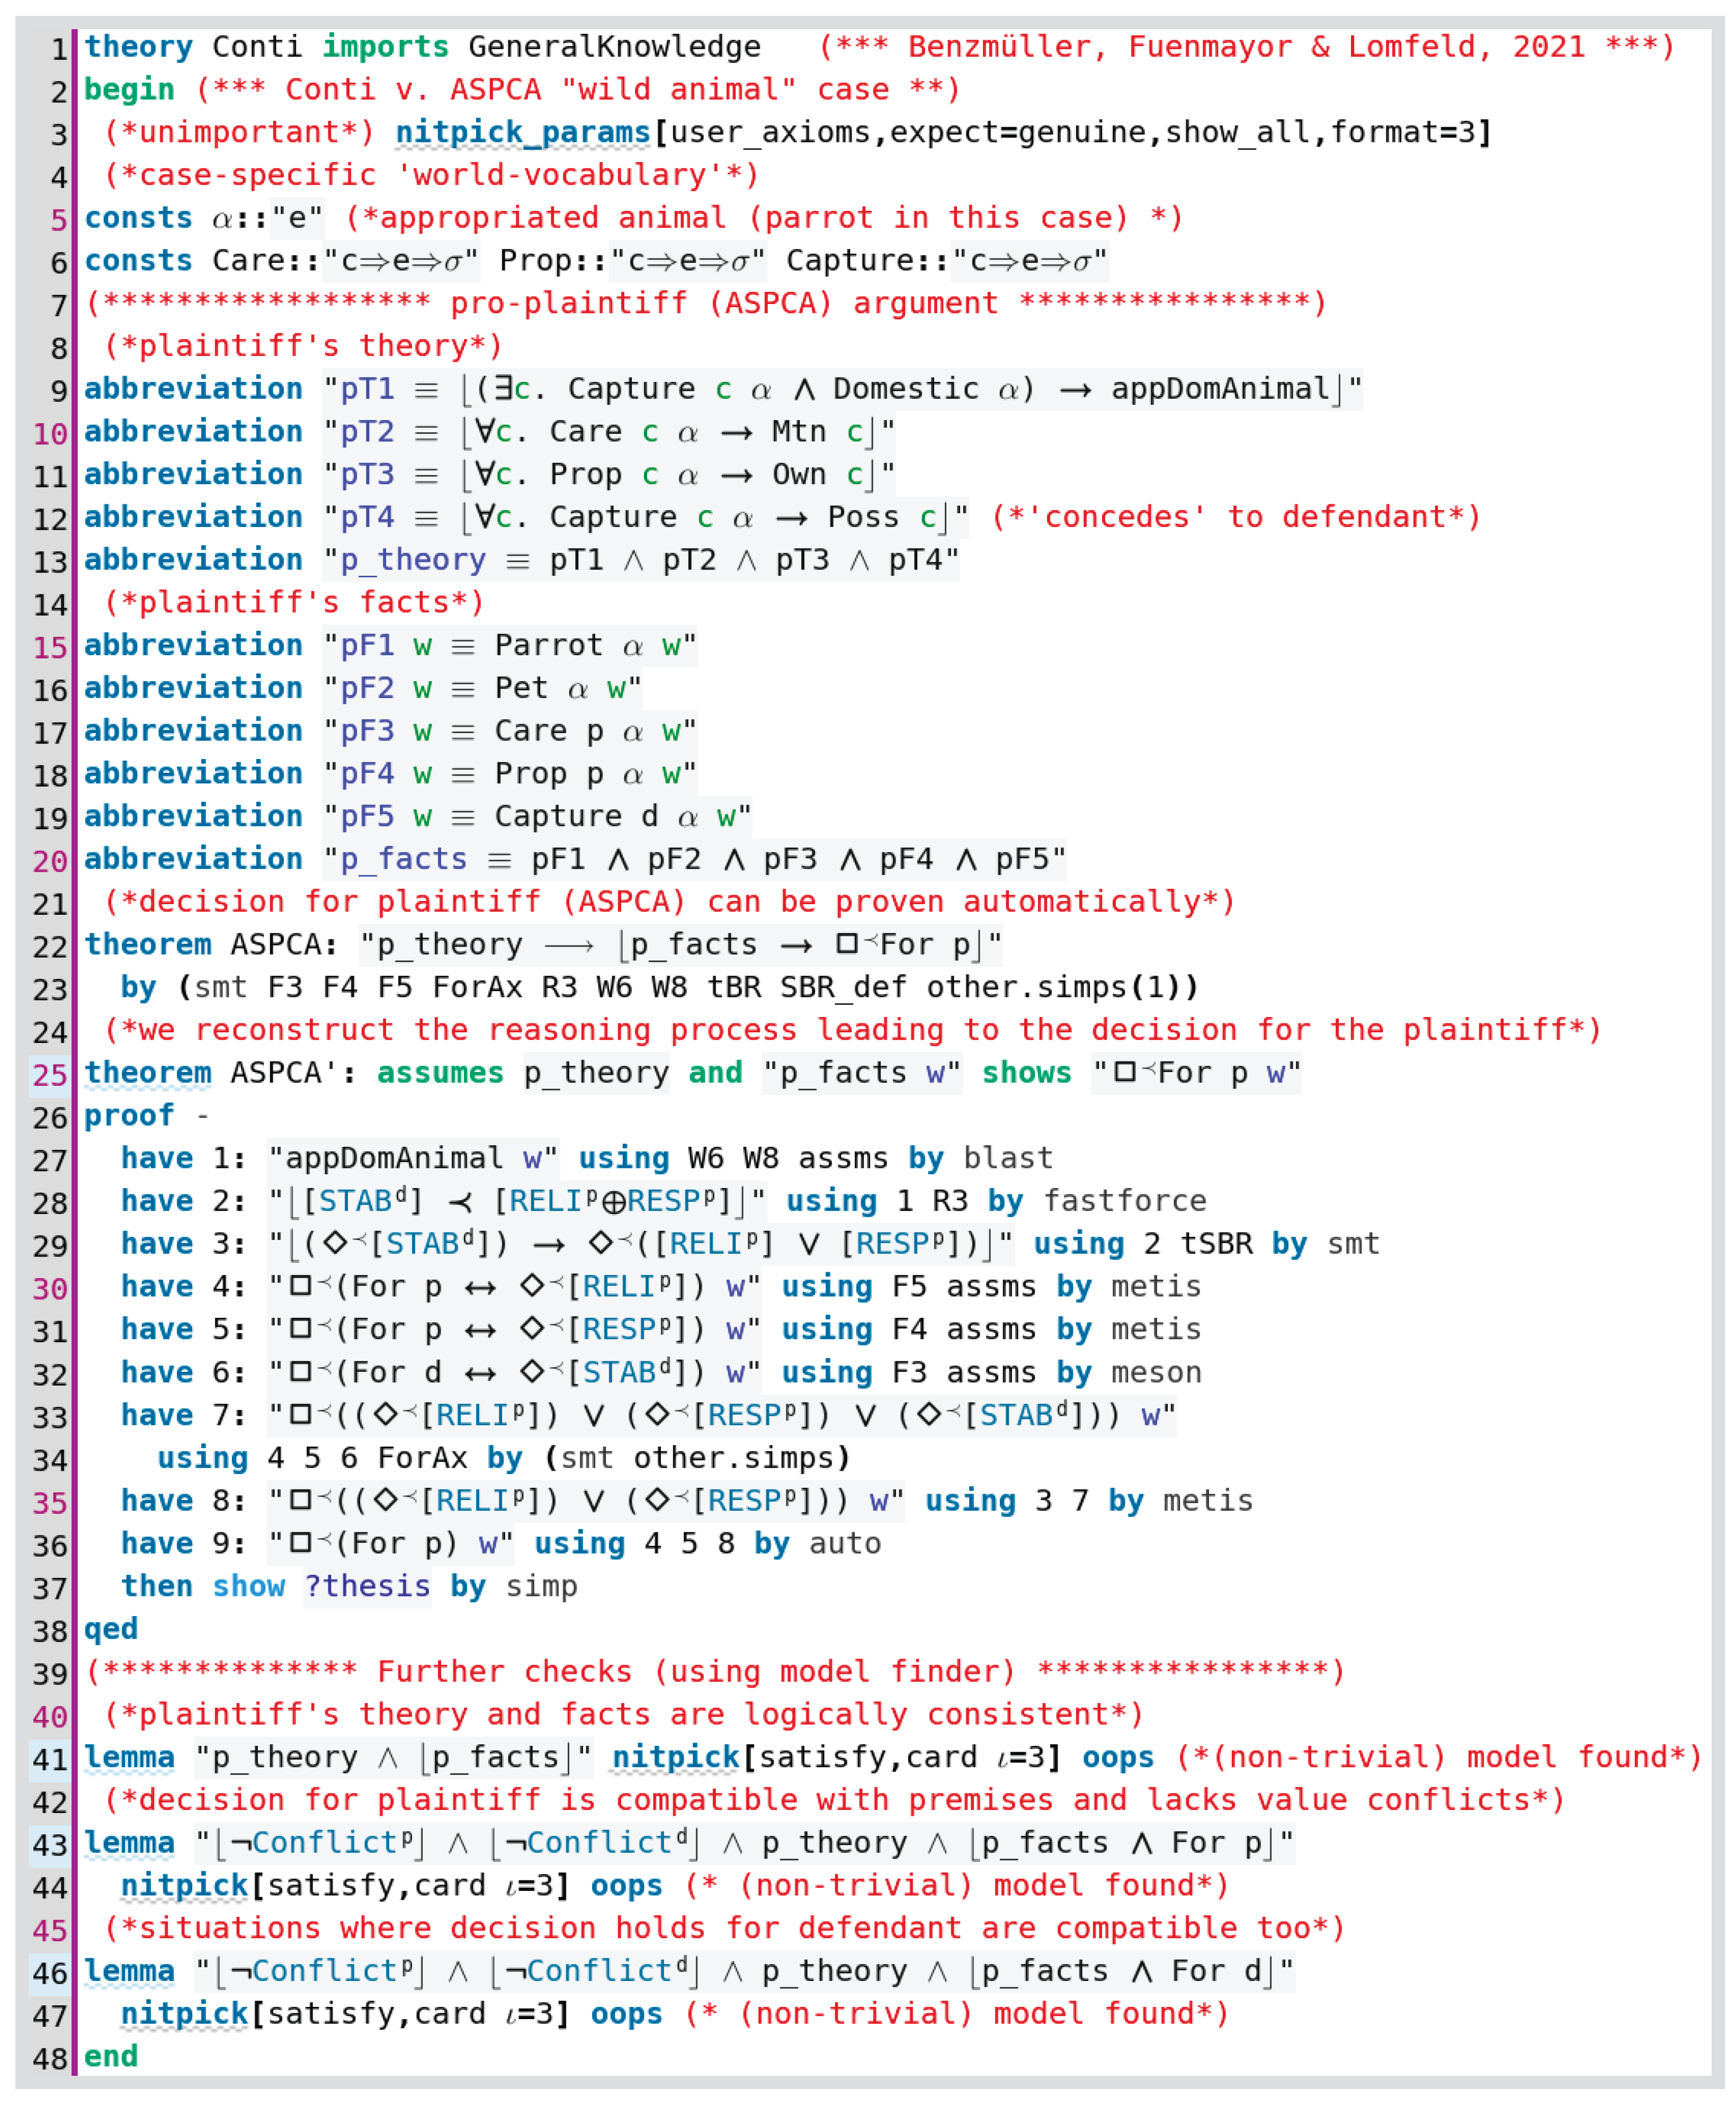Click the 'blast' method name

point(1007,1158)
